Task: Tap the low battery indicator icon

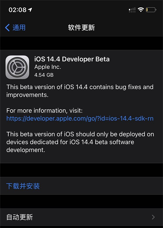Action: [151, 10]
